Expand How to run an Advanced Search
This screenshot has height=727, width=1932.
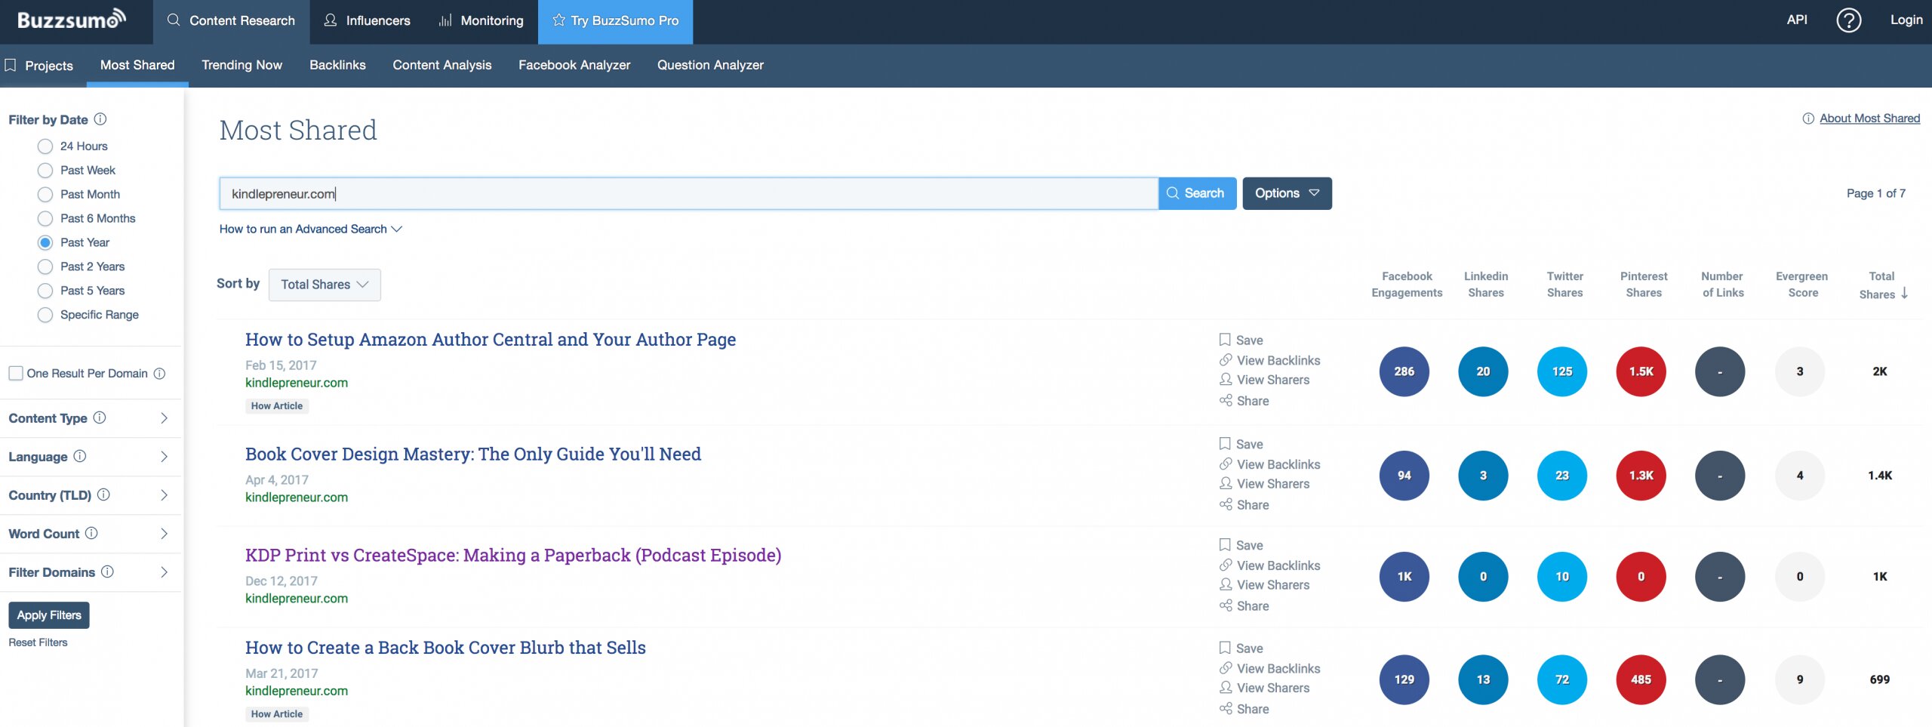(311, 229)
